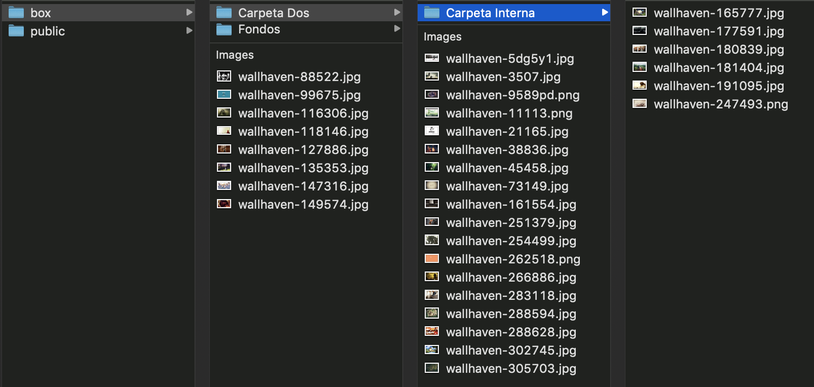Expand the public folder arrow
This screenshot has height=387, width=814.
(189, 30)
